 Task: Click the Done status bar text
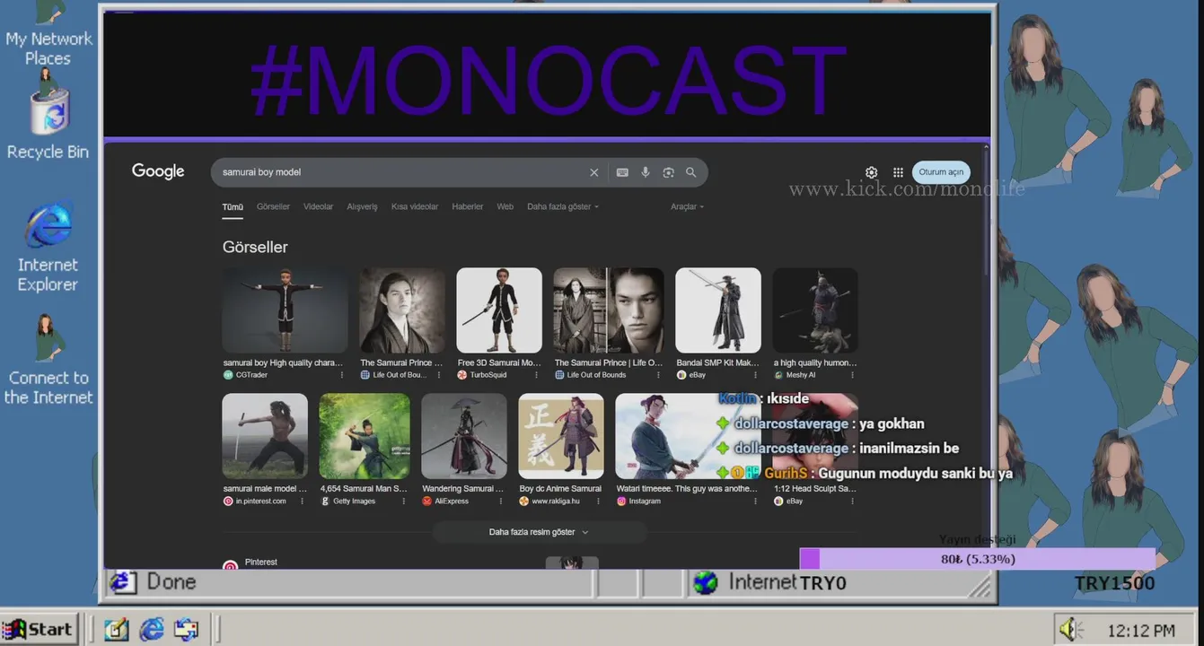(x=171, y=582)
